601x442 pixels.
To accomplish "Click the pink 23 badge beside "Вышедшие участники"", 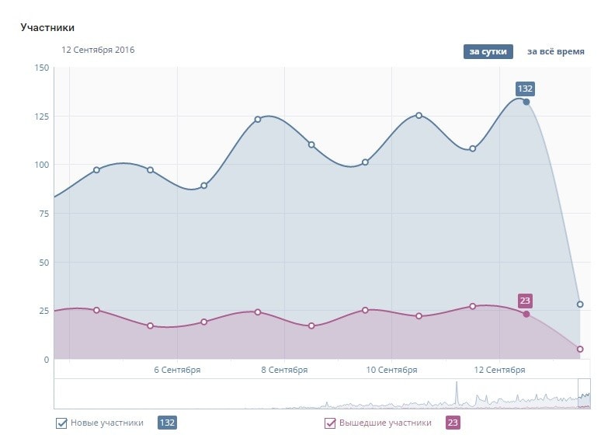I will [x=453, y=423].
